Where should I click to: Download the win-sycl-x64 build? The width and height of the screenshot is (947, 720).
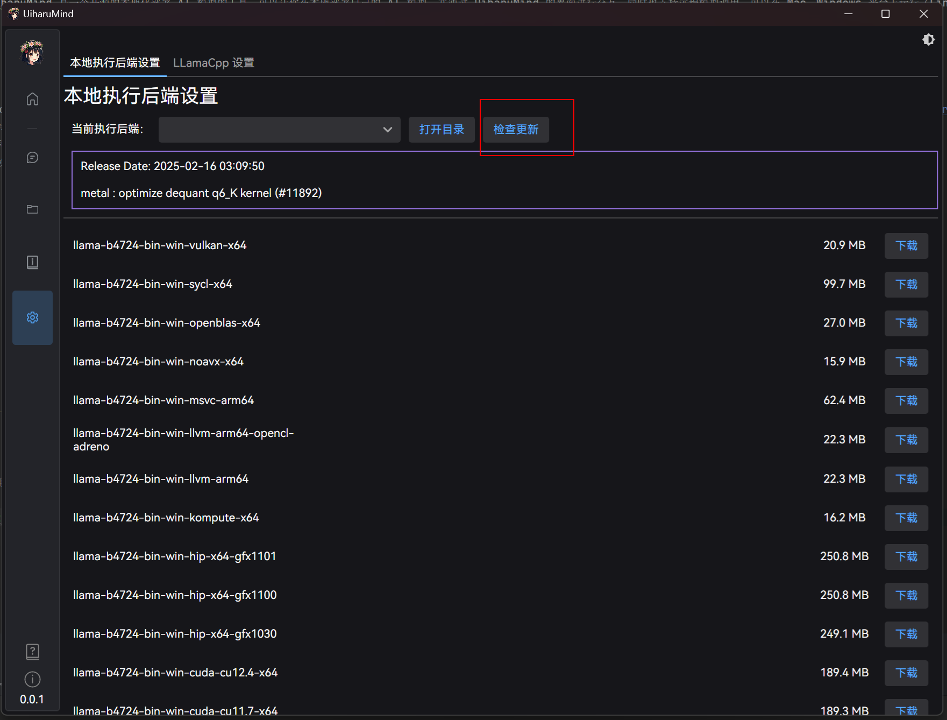[x=906, y=285]
